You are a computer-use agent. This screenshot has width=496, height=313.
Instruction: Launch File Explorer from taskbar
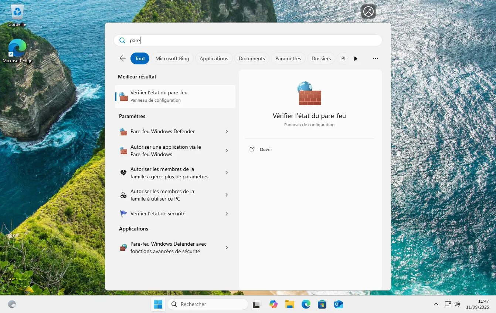pyautogui.click(x=290, y=304)
